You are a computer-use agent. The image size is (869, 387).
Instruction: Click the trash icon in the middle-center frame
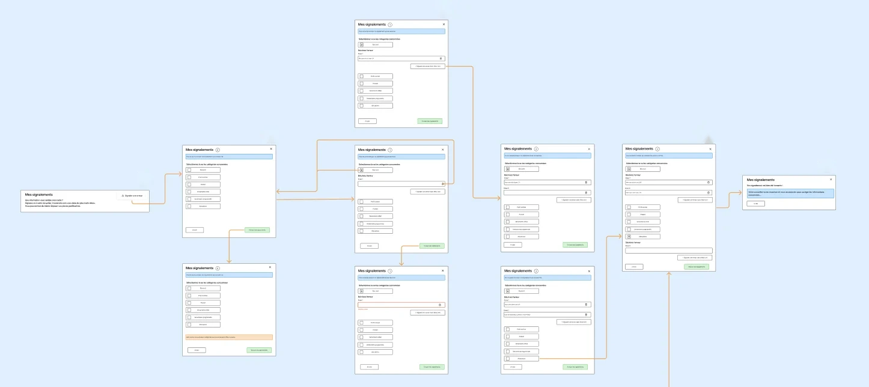pyautogui.click(x=443, y=184)
